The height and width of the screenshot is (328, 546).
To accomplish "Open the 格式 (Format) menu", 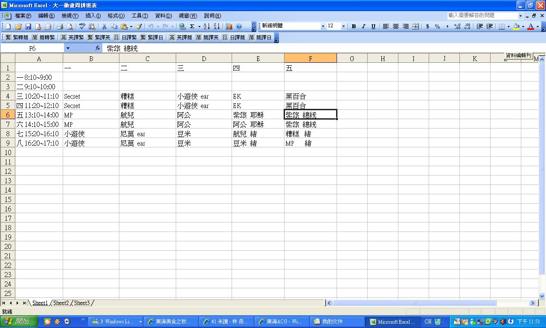I will point(116,16).
